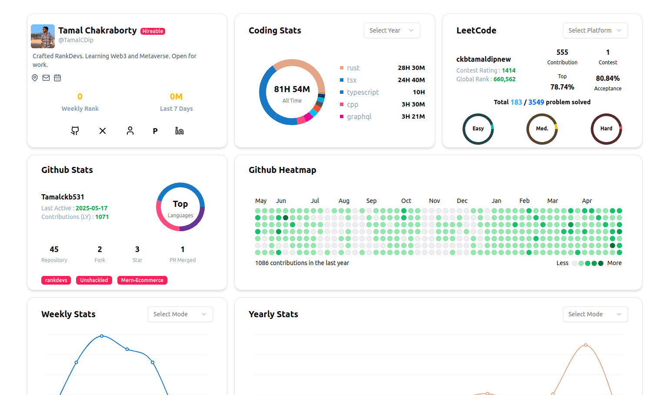Click the Global Rank 660,562 value
This screenshot has height=395, width=669.
click(x=504, y=79)
